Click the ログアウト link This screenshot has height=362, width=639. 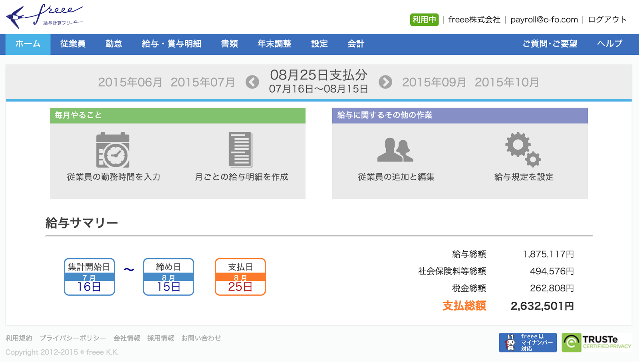pyautogui.click(x=607, y=20)
